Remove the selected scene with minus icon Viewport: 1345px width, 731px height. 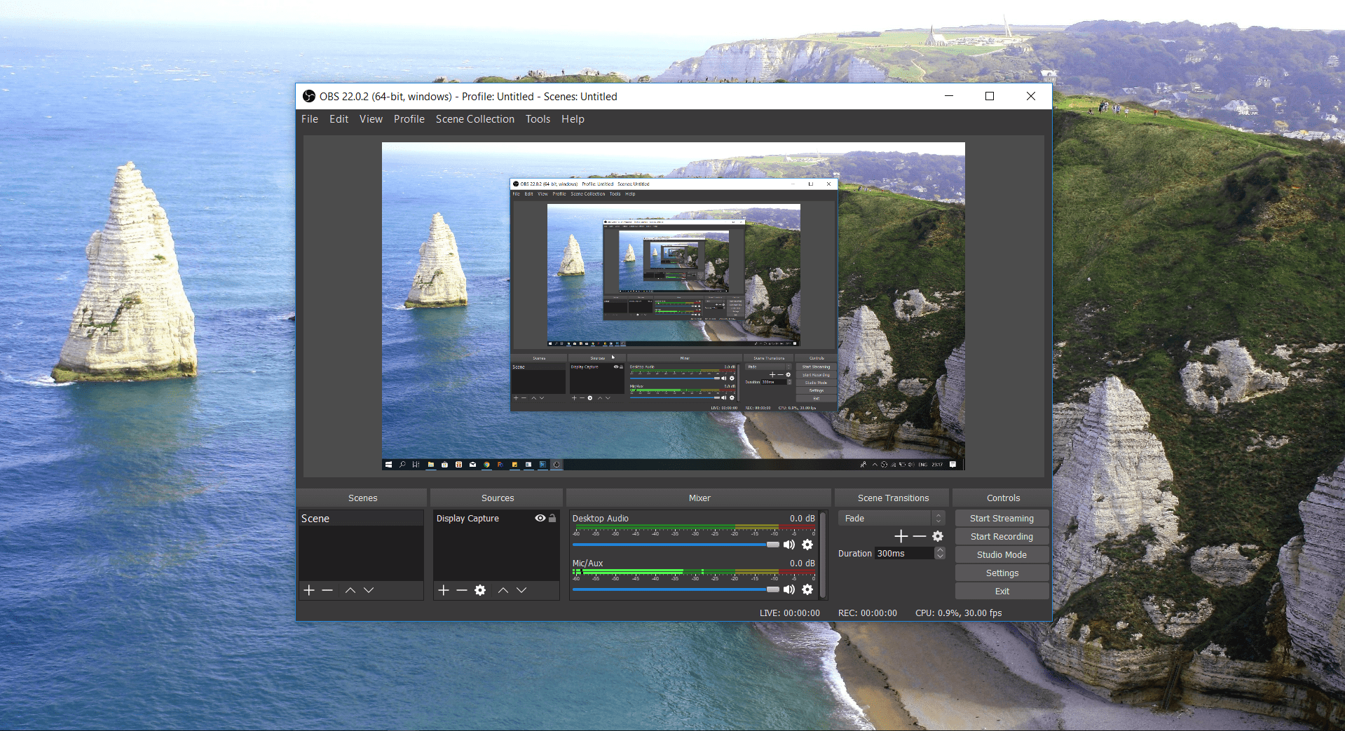pos(327,590)
